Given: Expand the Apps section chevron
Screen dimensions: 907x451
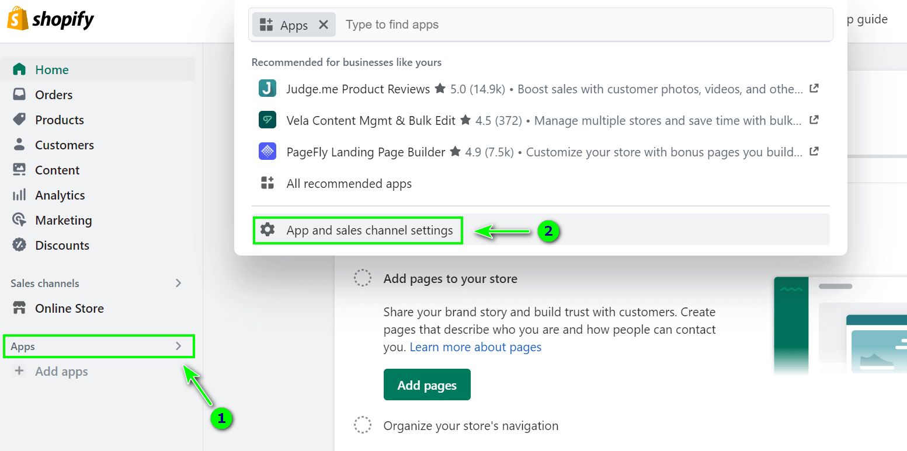Looking at the screenshot, I should pos(179,346).
